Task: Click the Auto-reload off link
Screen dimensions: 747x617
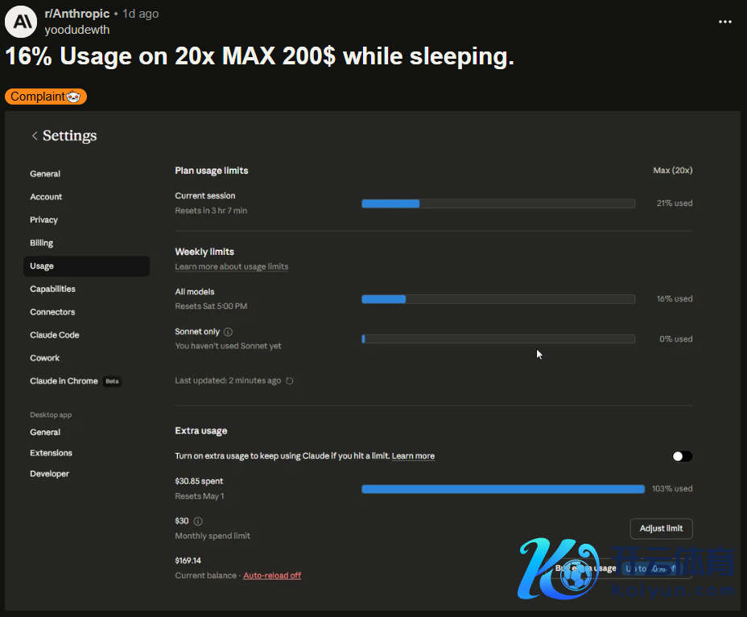Action: tap(272, 576)
